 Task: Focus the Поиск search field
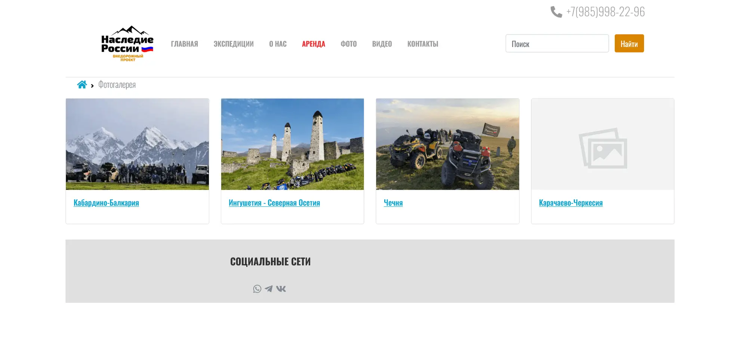pos(557,44)
